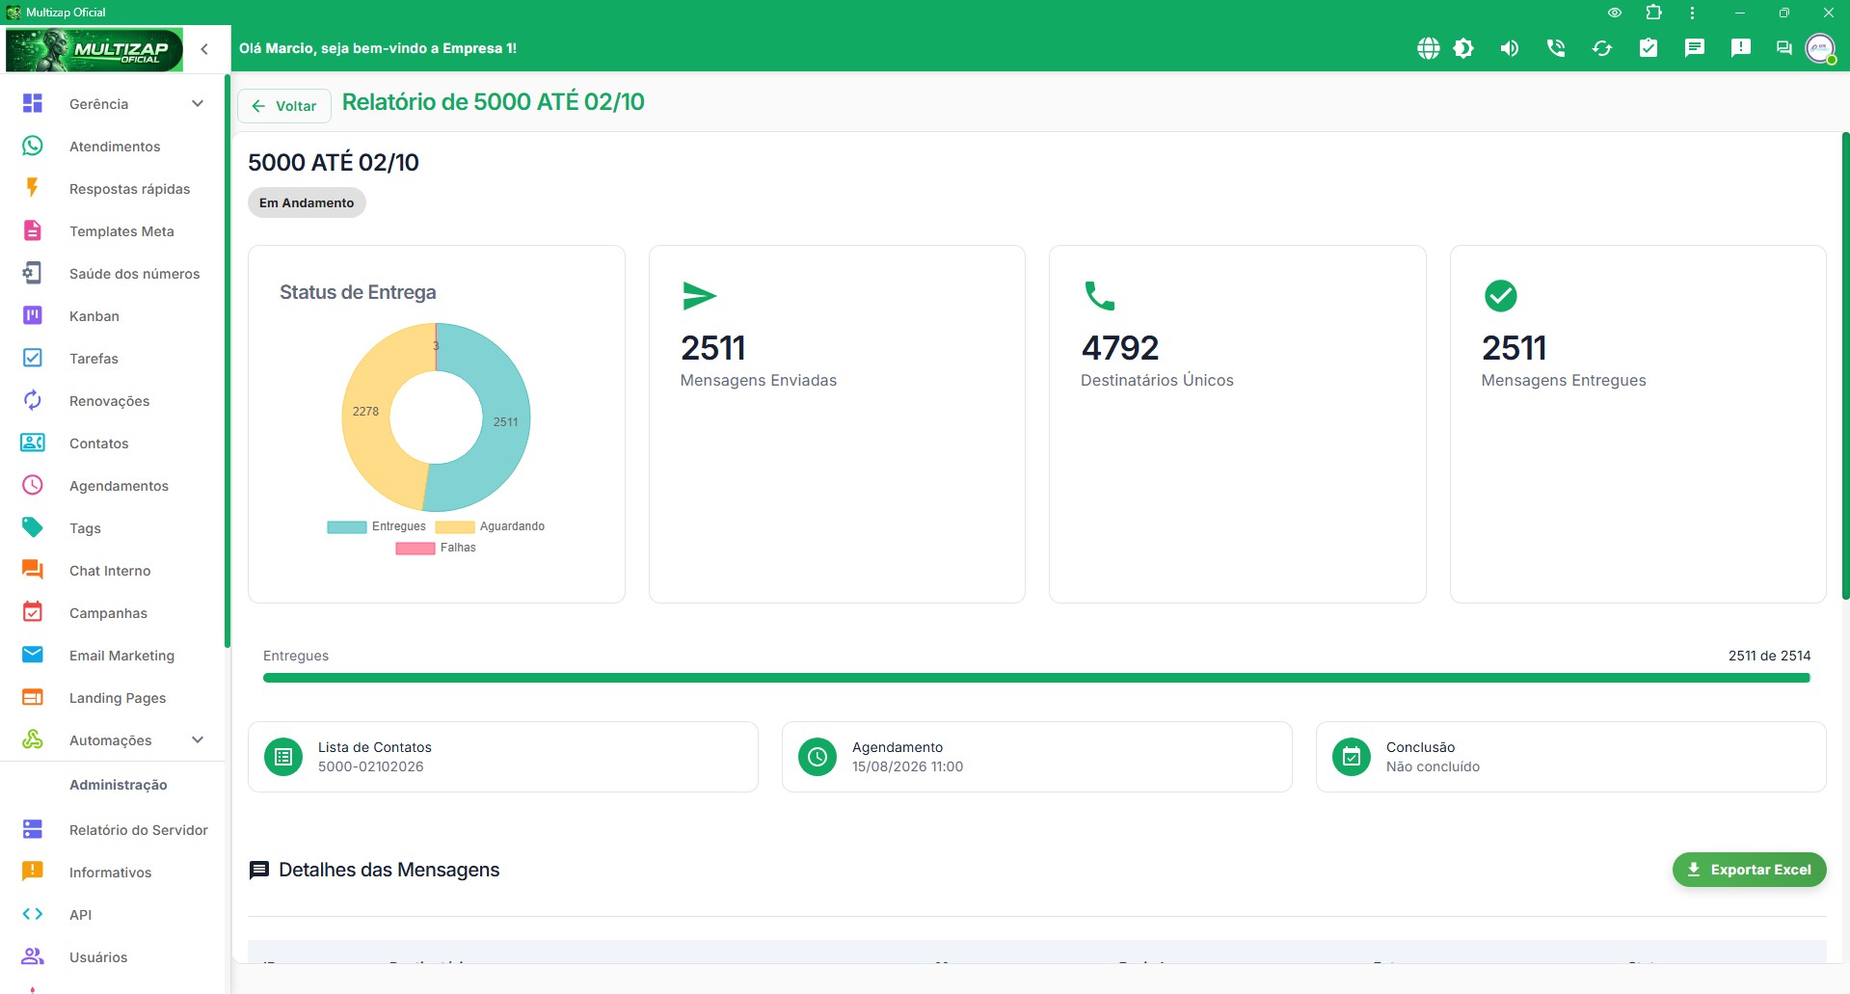Click the Entregues green progress bar
This screenshot has height=994, width=1850.
click(1036, 678)
